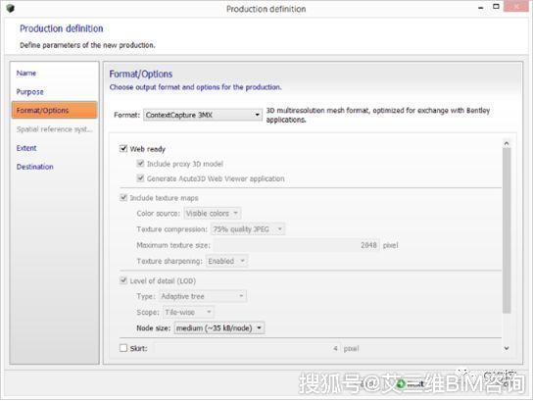Toggle Include proxy 3D model checkbox
This screenshot has height=401, width=533.
click(140, 164)
